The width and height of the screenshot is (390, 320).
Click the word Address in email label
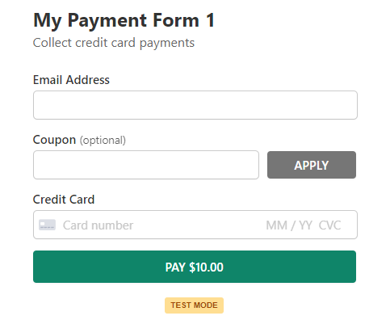(x=88, y=80)
